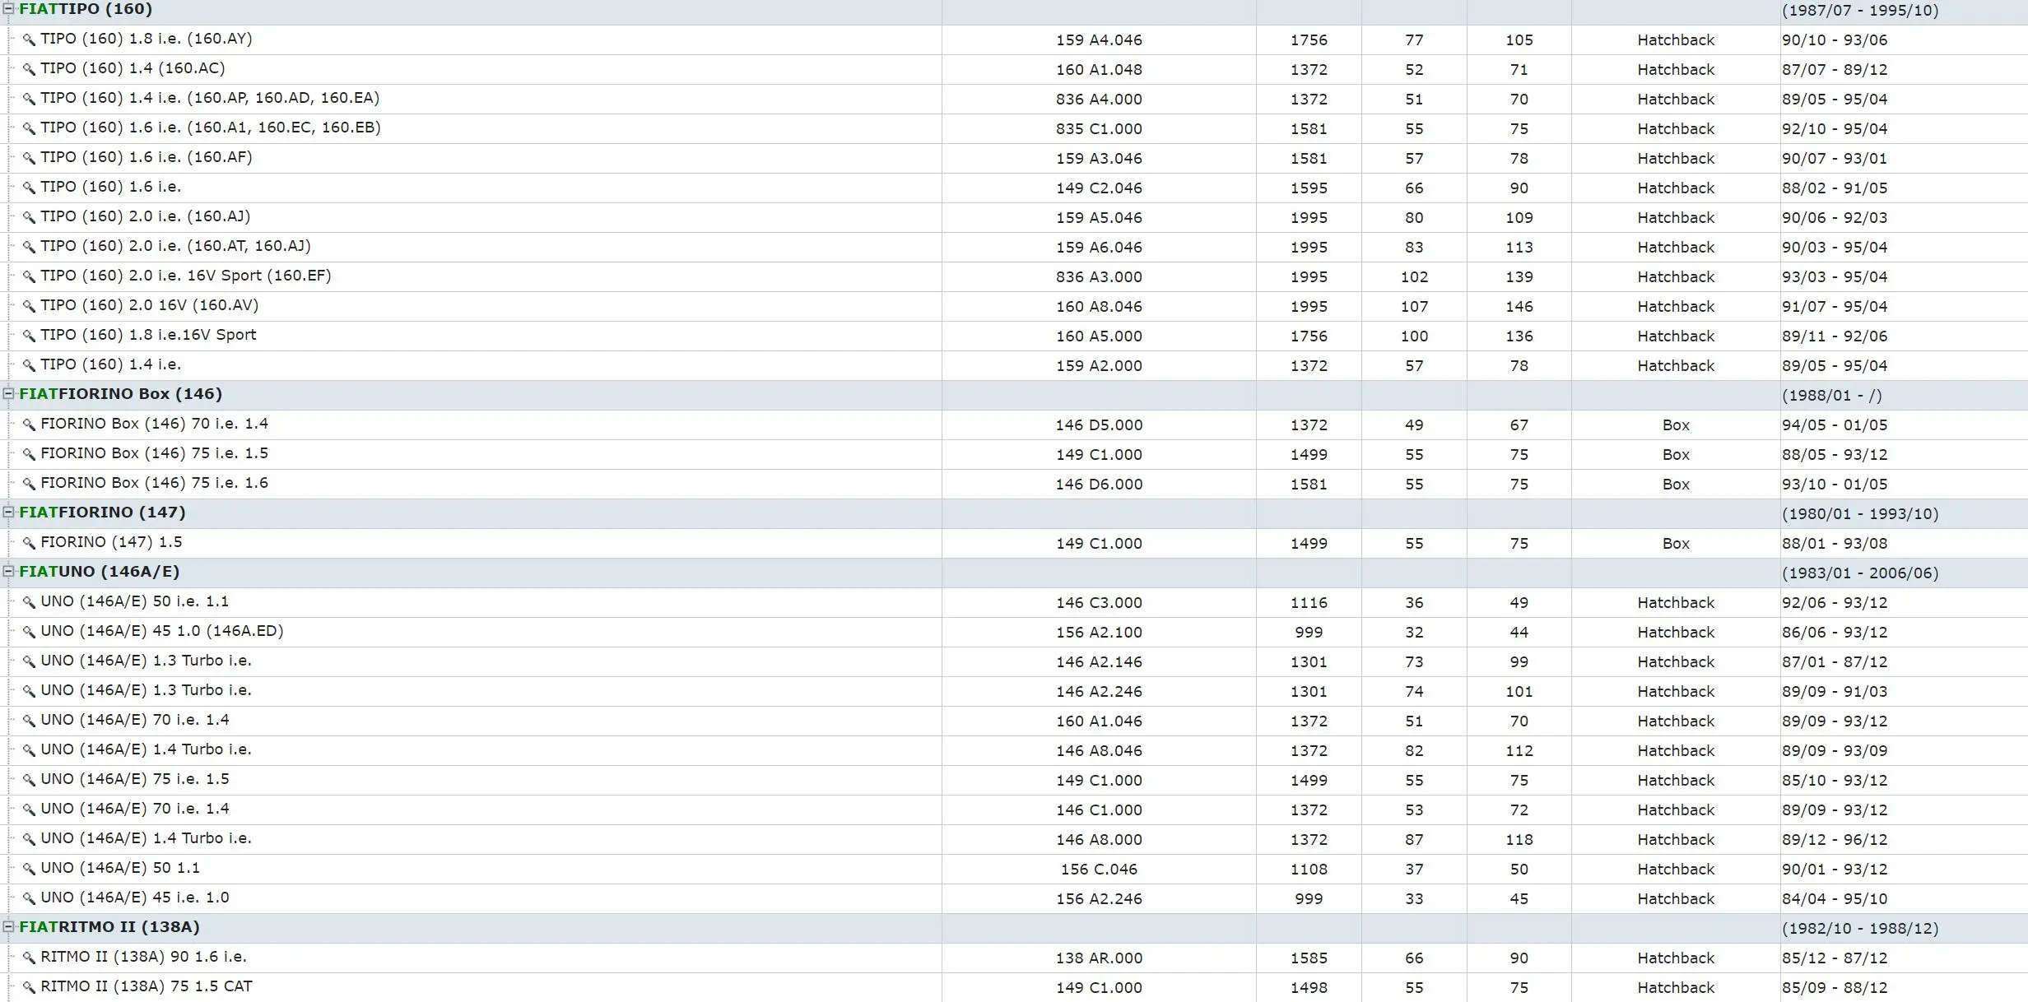
Task: Open details icon for TIPO 1.4 i.e. (160.AP, 160.AD, 160.EA)
Action: (x=29, y=99)
